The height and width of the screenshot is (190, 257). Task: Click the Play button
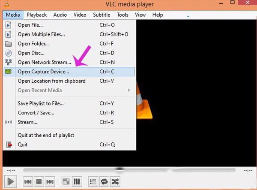tap(10, 181)
